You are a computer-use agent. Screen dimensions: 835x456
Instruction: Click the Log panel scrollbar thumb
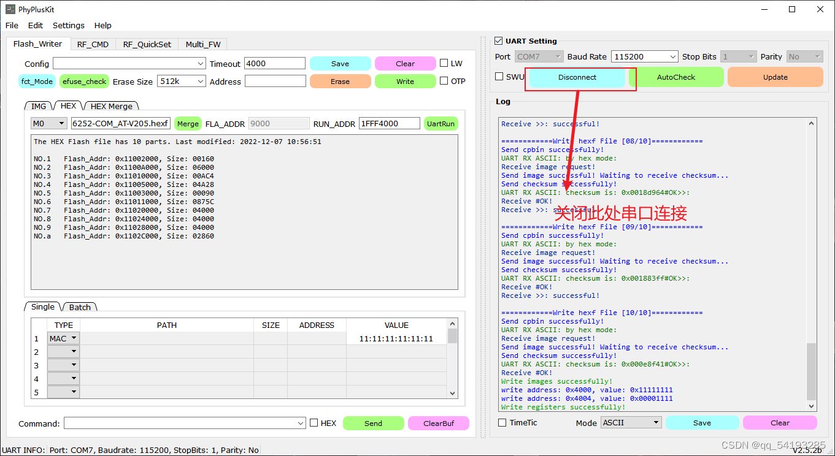click(812, 371)
